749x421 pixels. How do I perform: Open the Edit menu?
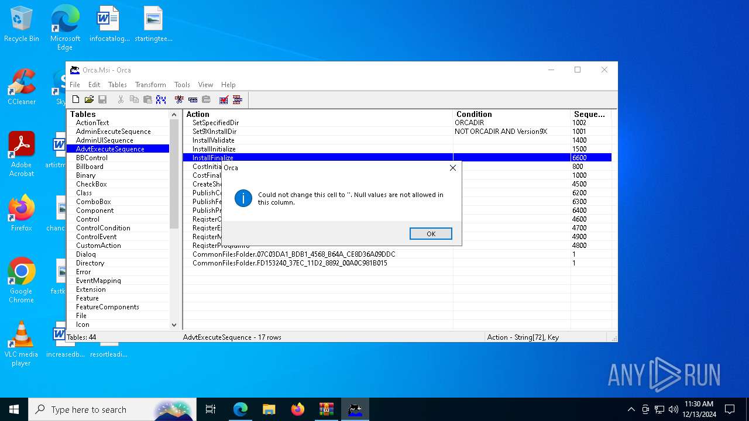[94, 85]
